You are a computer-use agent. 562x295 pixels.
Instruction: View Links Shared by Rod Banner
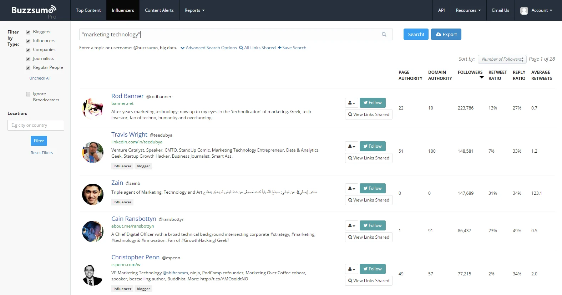(x=369, y=115)
